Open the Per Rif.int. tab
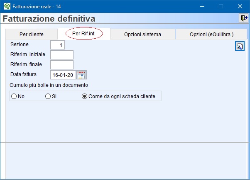Viewport: 250px width, 180px height. (84, 34)
